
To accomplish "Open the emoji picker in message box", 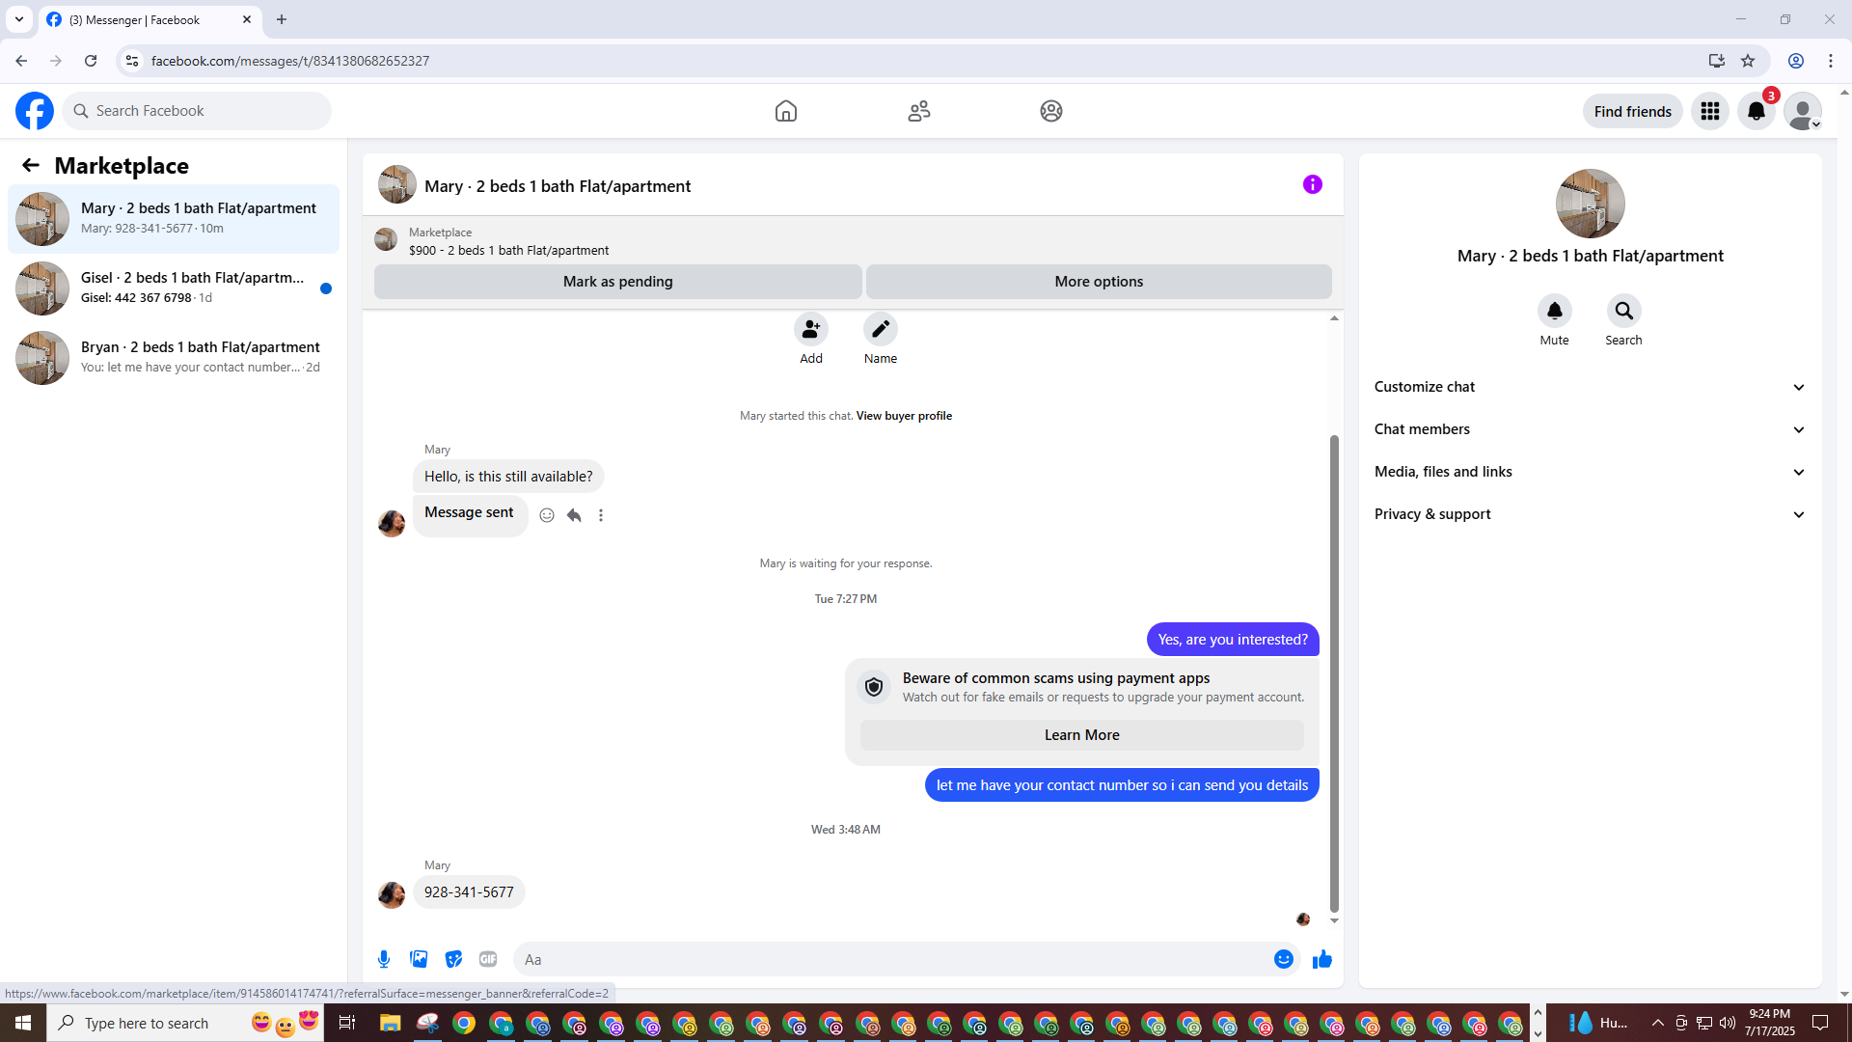I will coord(1284,959).
